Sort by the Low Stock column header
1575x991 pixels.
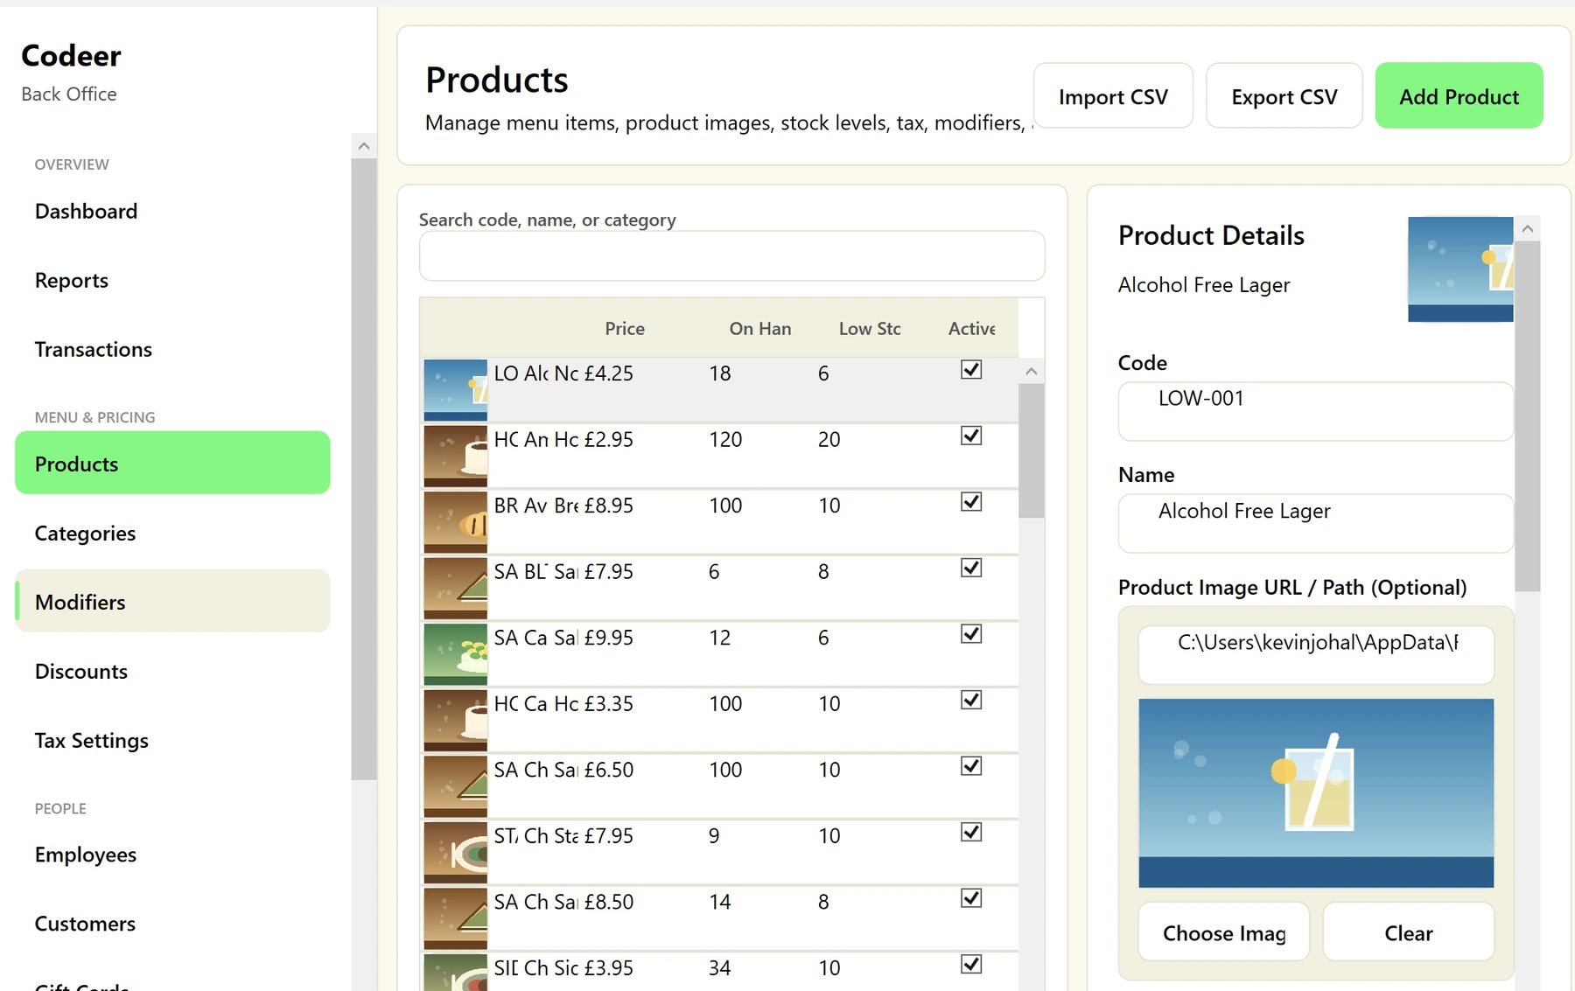coord(869,328)
